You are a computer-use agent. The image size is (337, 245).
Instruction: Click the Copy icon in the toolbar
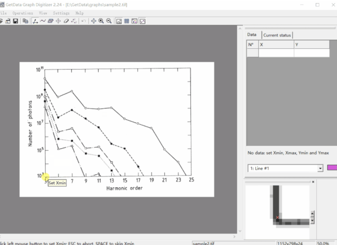(25, 21)
